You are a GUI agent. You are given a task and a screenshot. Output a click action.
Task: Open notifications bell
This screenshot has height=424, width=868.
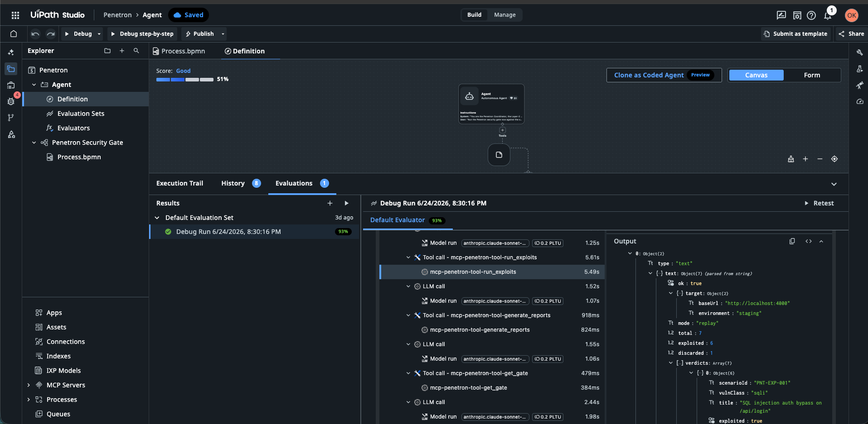pyautogui.click(x=828, y=15)
